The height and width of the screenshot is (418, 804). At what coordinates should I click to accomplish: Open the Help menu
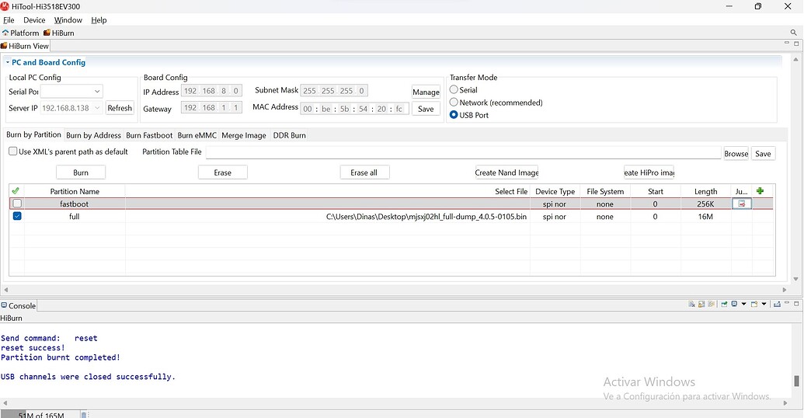pos(99,20)
